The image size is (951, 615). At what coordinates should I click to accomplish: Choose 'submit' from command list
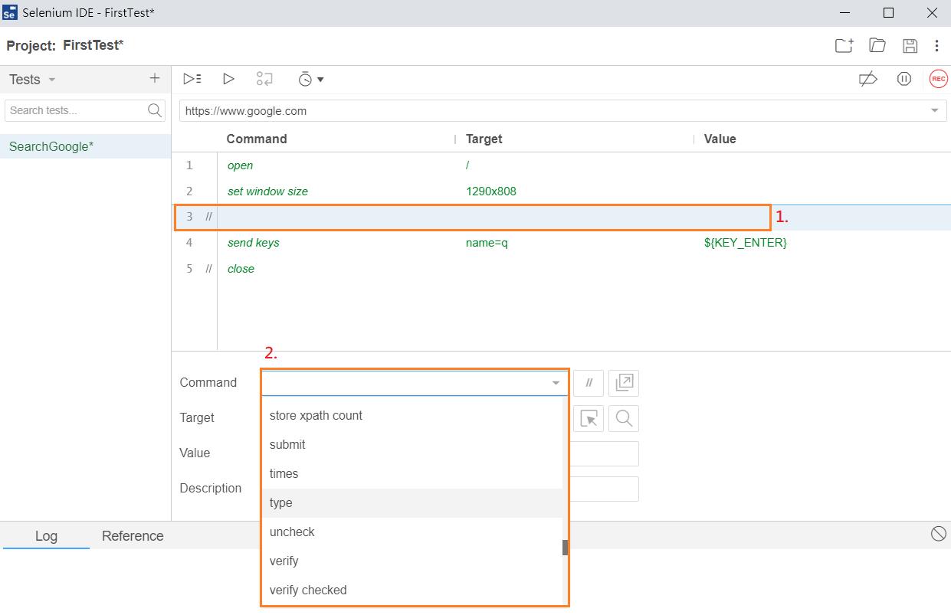pyautogui.click(x=412, y=445)
